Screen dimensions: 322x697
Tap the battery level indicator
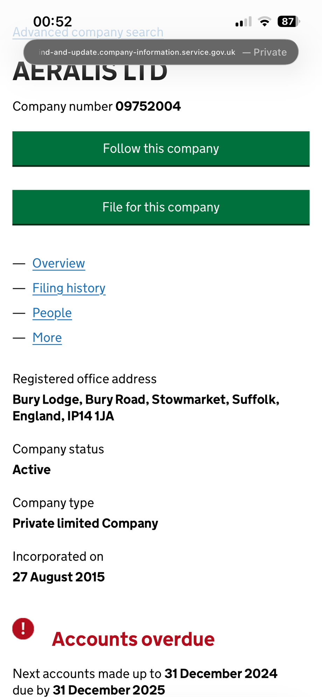288,22
